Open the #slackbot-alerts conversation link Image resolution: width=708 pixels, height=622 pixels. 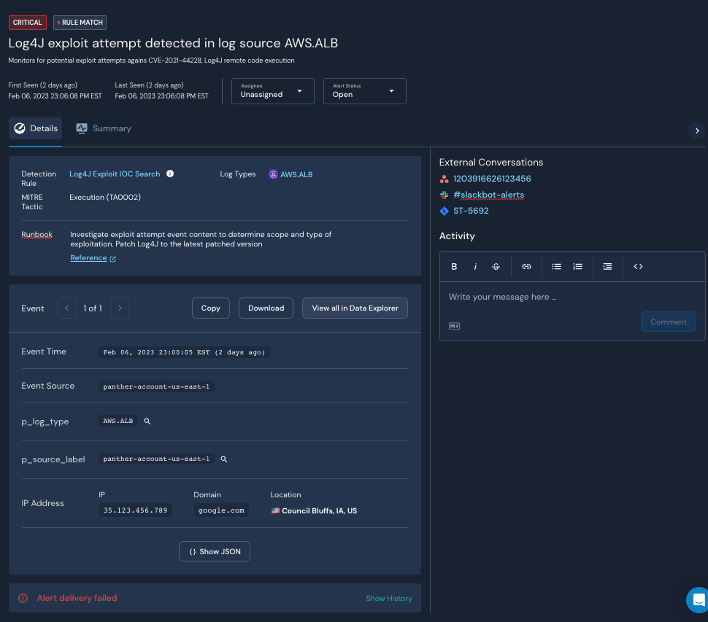click(x=488, y=195)
